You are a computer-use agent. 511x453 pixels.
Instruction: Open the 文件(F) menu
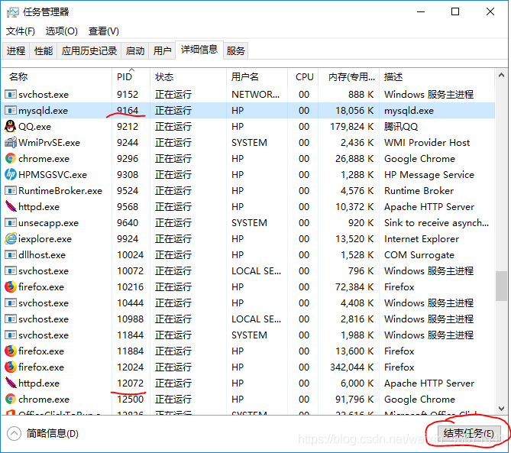pyautogui.click(x=21, y=31)
